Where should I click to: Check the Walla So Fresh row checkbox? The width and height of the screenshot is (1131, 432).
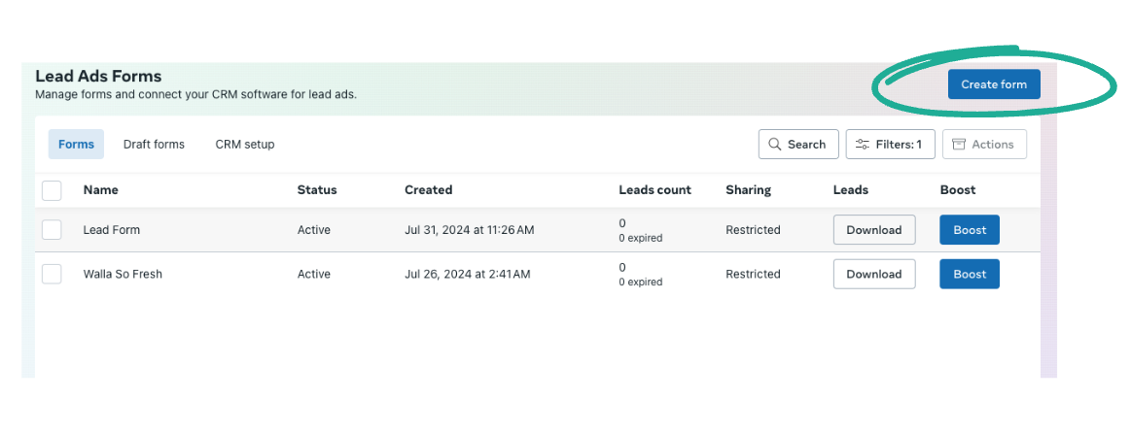tap(53, 275)
